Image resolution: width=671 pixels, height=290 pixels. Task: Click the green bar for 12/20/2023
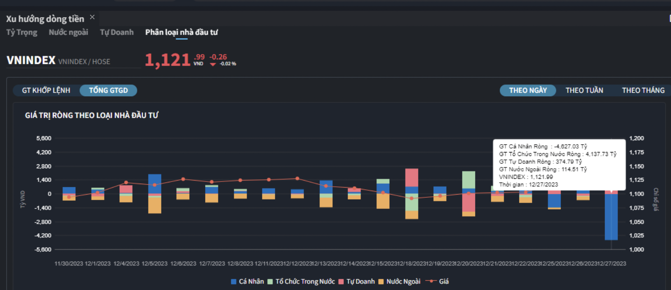coord(468,180)
